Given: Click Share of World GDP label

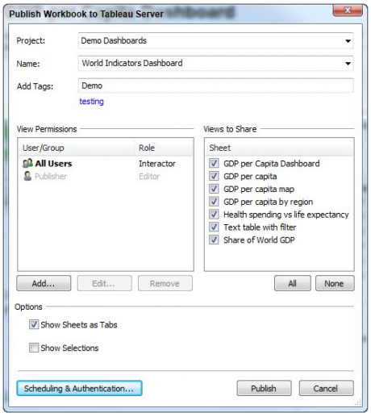Looking at the screenshot, I should [x=259, y=240].
